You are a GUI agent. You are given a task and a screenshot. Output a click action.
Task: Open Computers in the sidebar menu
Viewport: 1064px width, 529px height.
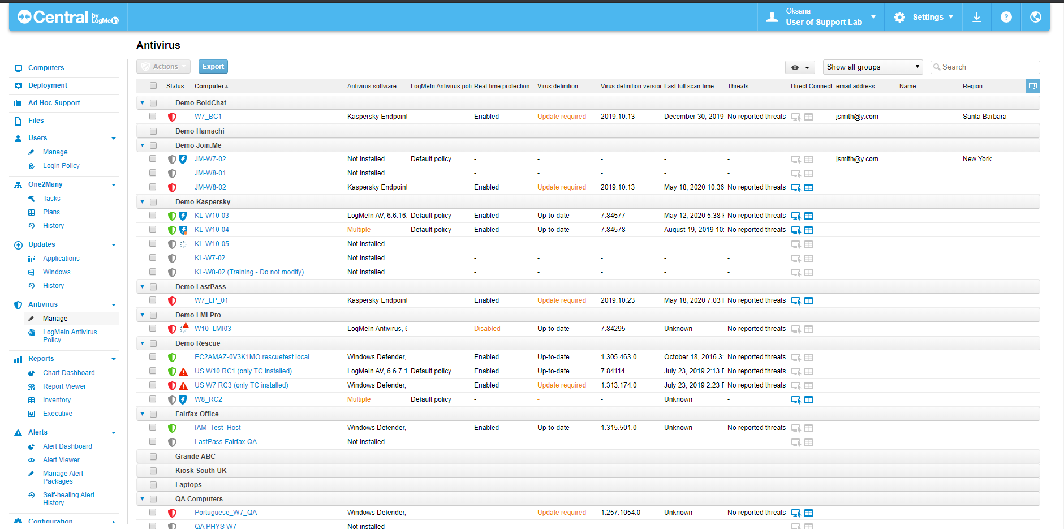click(x=46, y=68)
